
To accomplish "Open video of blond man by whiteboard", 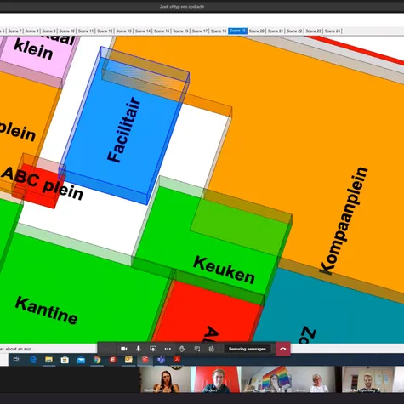I will (x=368, y=379).
